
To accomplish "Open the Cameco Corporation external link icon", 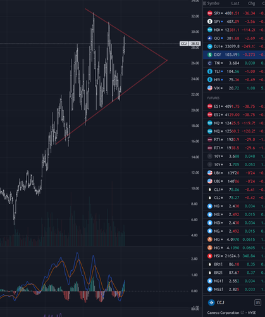I will coord(242,313).
